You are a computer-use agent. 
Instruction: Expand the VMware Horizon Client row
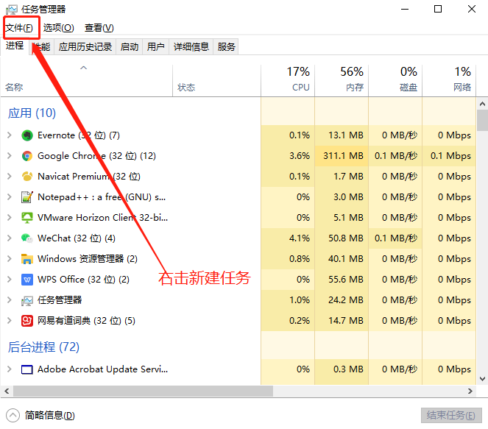10,218
